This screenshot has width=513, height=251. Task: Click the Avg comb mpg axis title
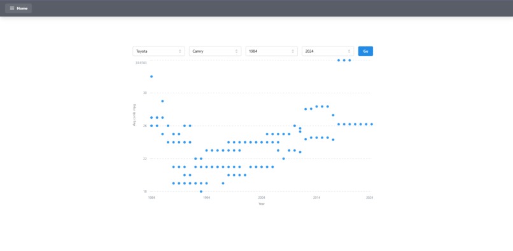[x=134, y=115]
